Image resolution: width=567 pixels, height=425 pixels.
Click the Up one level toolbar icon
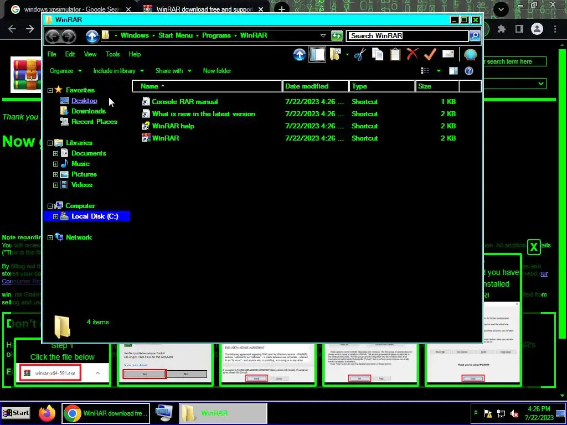300,55
